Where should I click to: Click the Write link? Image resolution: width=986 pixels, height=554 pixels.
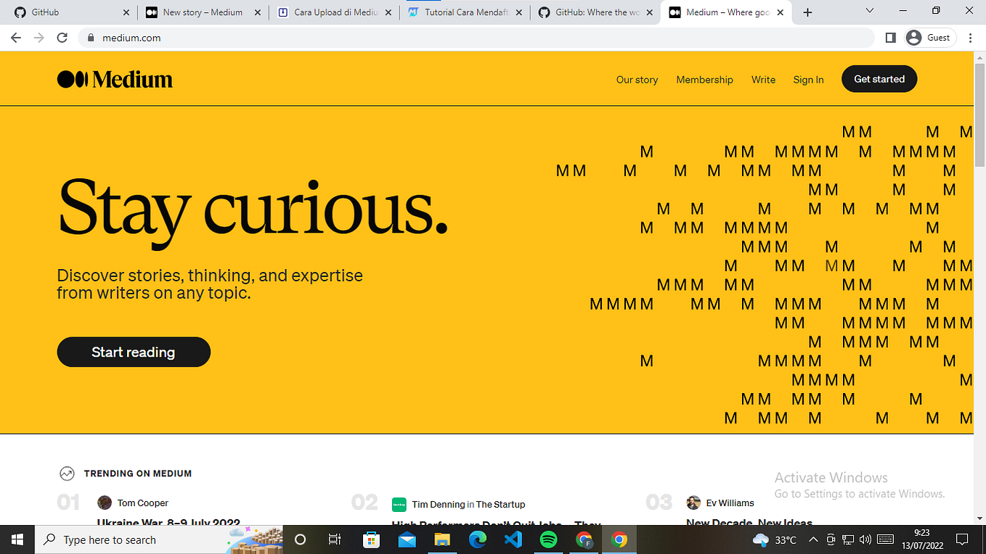763,80
